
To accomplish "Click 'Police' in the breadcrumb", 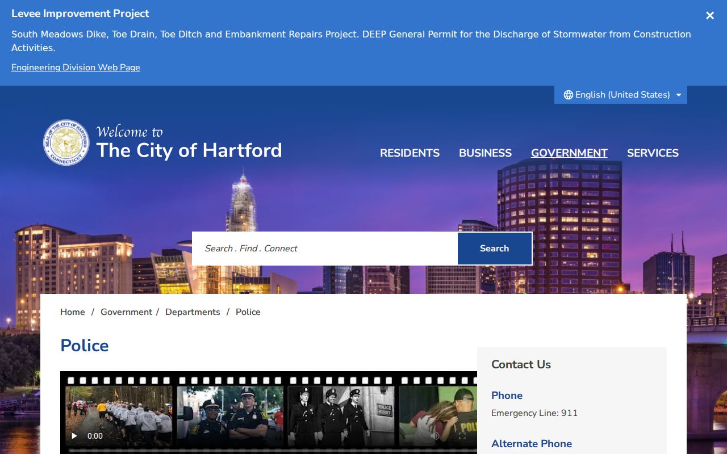I will pos(248,312).
